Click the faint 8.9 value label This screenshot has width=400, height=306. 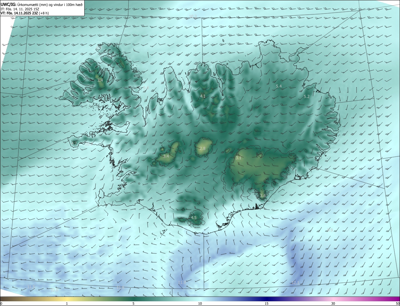point(330,230)
